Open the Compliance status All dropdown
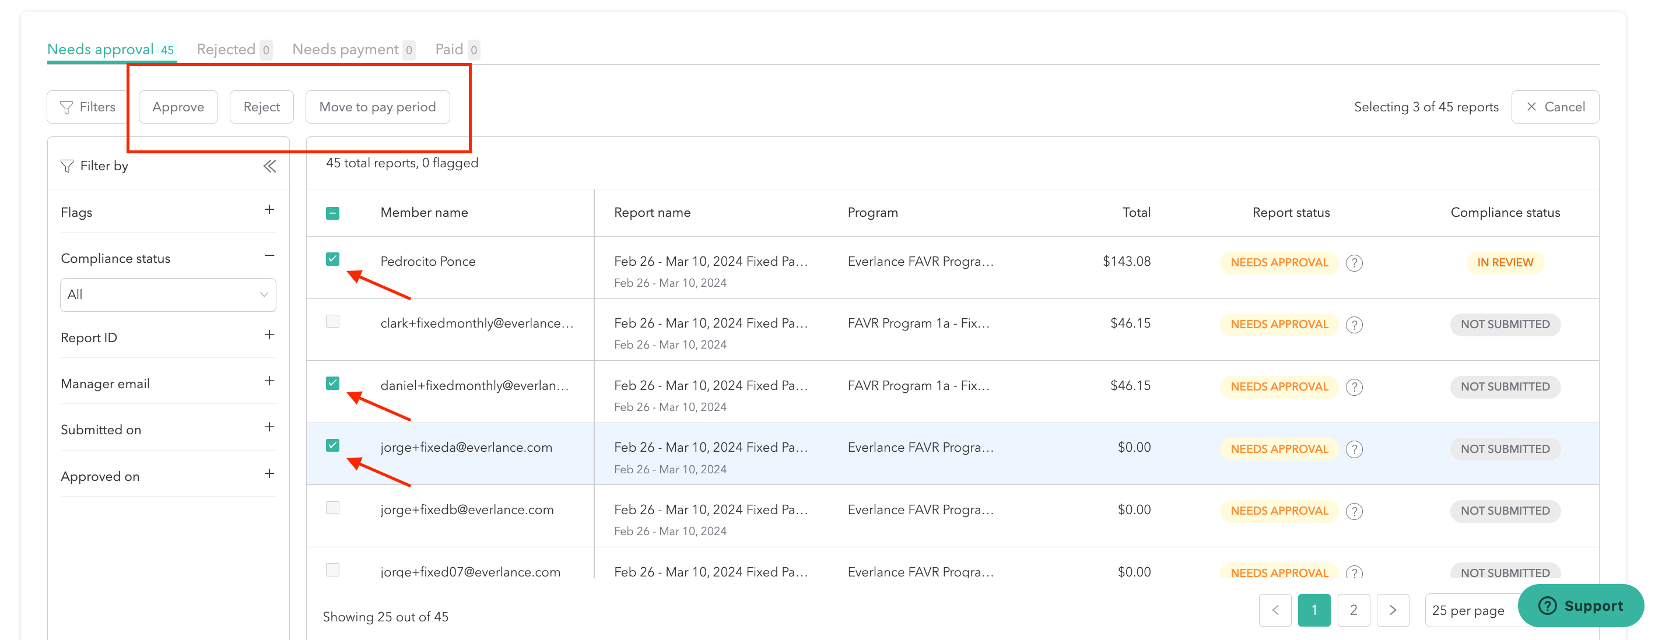Image resolution: width=1662 pixels, height=640 pixels. click(168, 294)
